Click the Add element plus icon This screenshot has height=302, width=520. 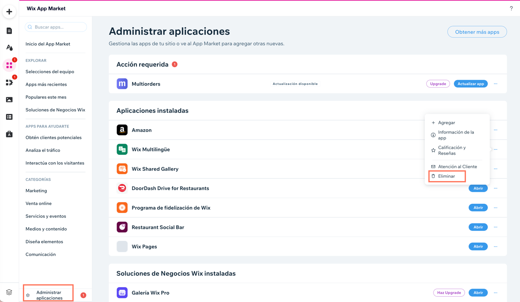tap(9, 12)
